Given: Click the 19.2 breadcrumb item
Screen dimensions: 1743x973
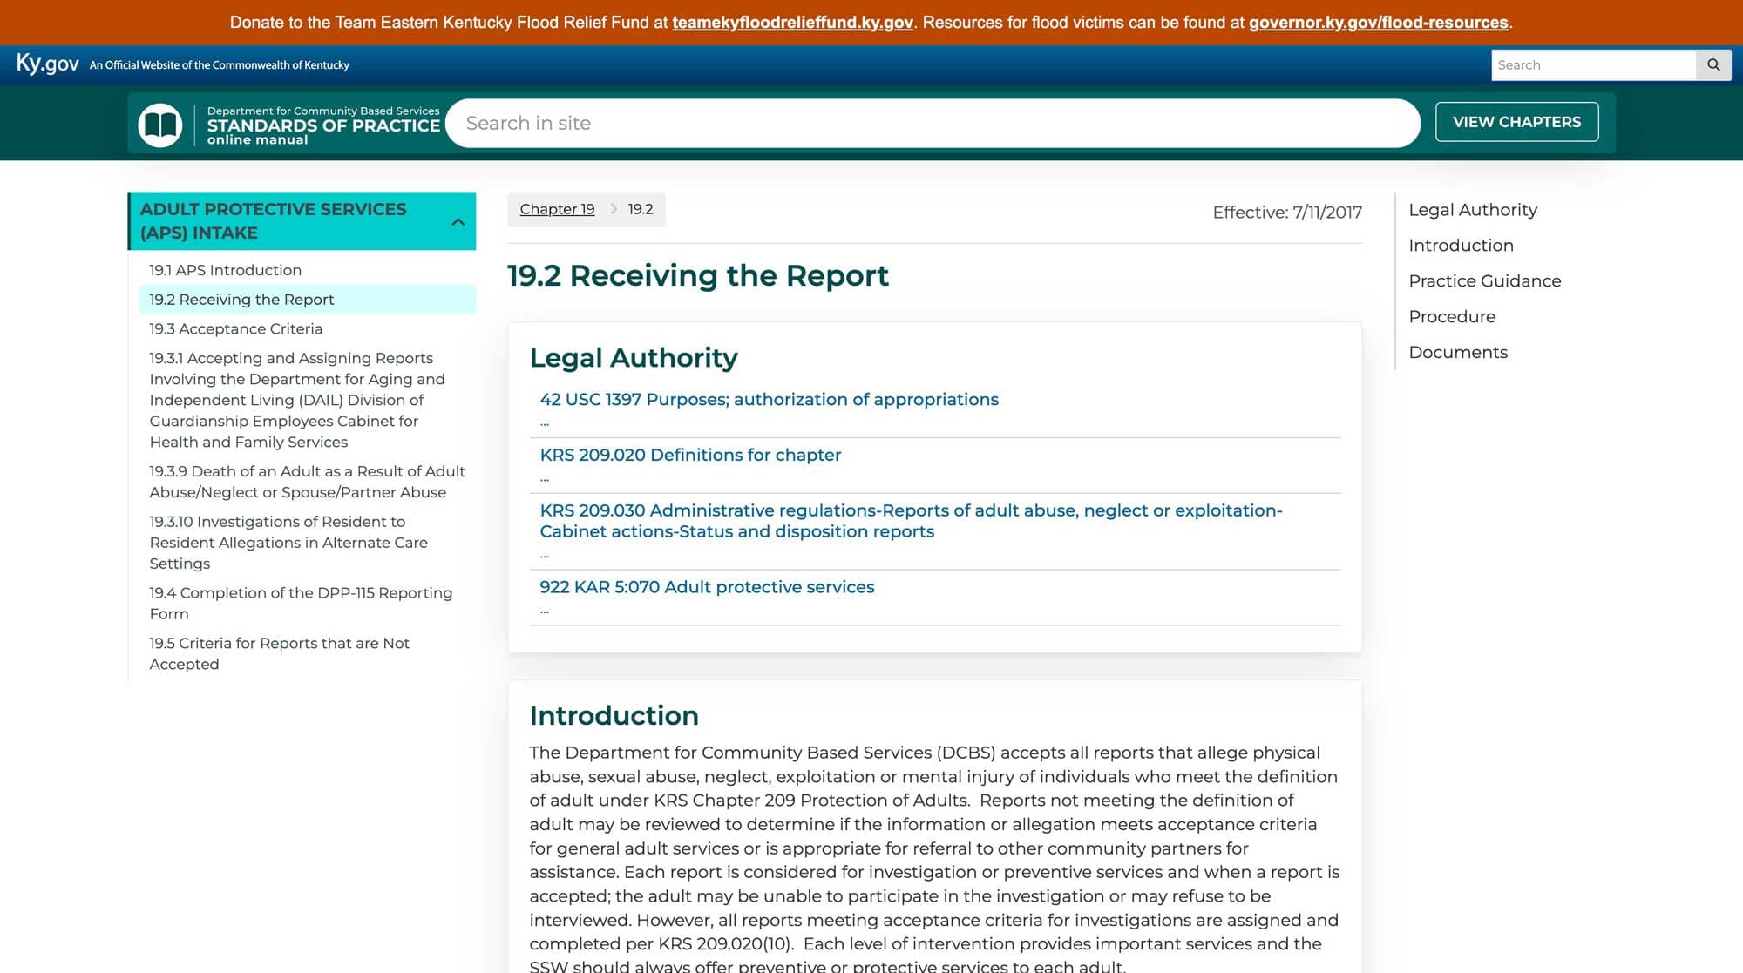Looking at the screenshot, I should [641, 209].
